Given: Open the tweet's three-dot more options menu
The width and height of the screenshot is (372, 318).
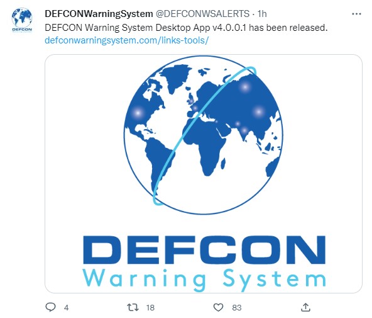Looking at the screenshot, I should click(356, 14).
